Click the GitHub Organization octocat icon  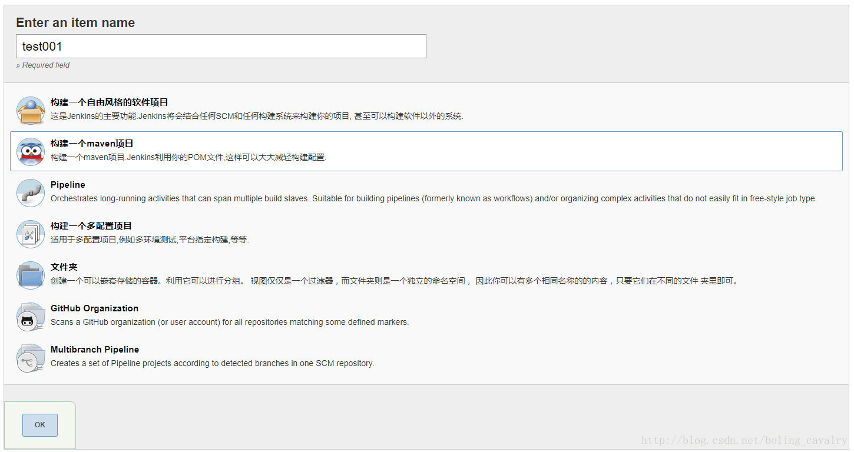tap(31, 317)
